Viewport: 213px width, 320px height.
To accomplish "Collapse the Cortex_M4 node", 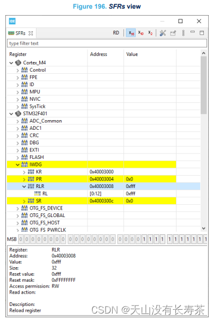I will pos(11,63).
